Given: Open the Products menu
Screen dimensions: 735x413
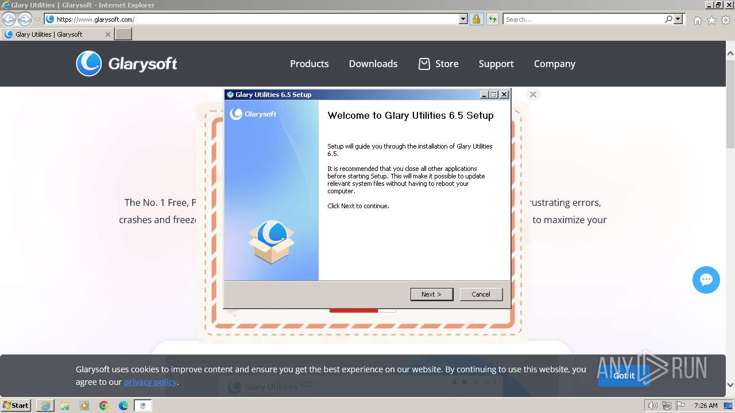Looking at the screenshot, I should [310, 64].
